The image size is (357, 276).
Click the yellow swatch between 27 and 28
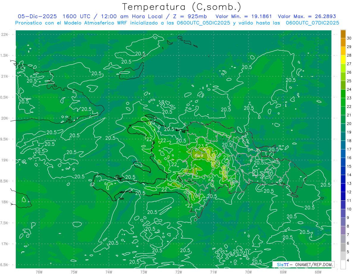point(343,59)
